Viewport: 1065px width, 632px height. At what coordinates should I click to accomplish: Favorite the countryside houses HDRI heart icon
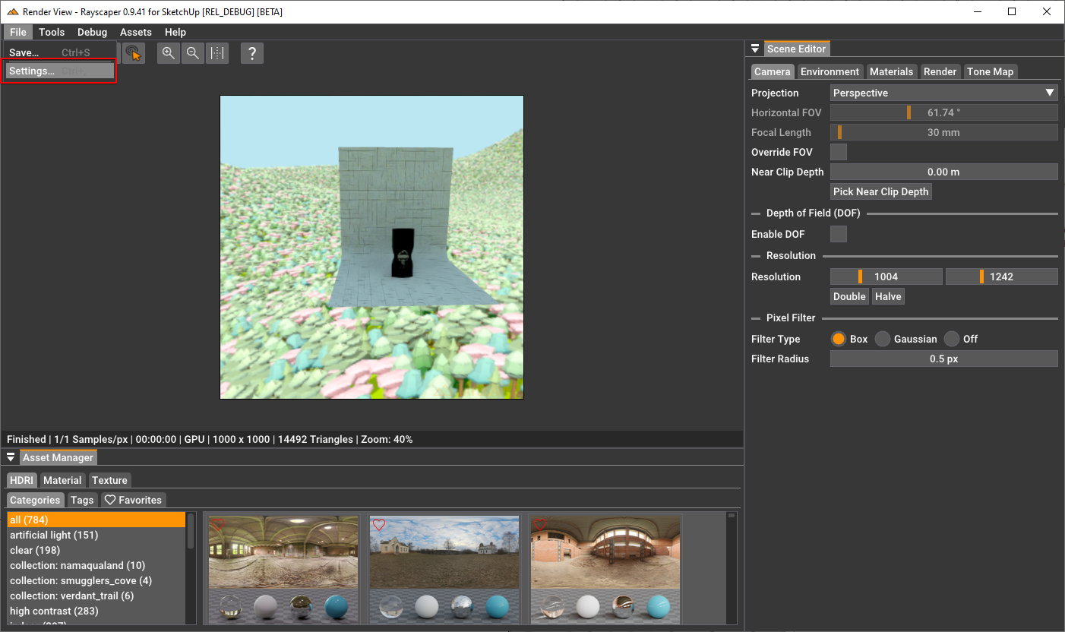tap(378, 525)
